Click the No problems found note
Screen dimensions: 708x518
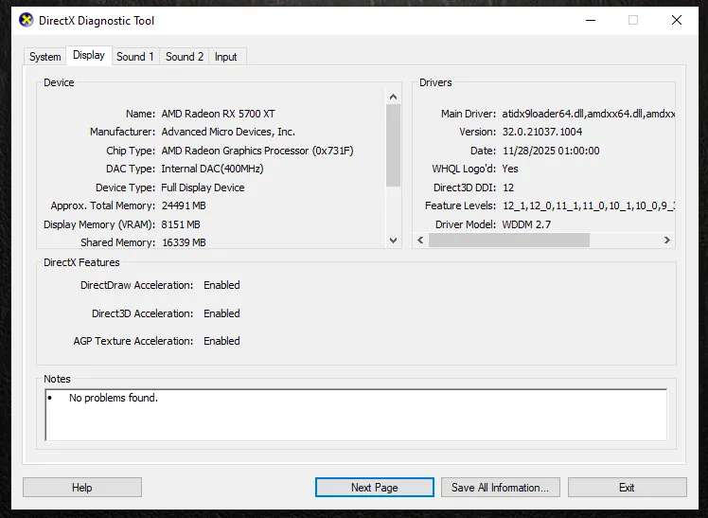[114, 398]
